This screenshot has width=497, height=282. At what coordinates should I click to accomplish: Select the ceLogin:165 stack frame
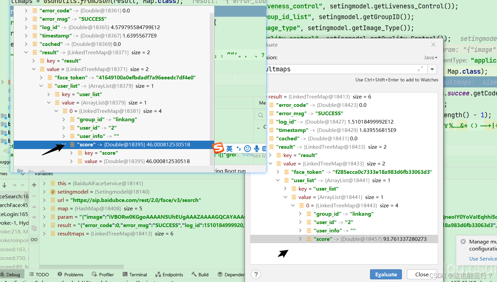(14, 214)
